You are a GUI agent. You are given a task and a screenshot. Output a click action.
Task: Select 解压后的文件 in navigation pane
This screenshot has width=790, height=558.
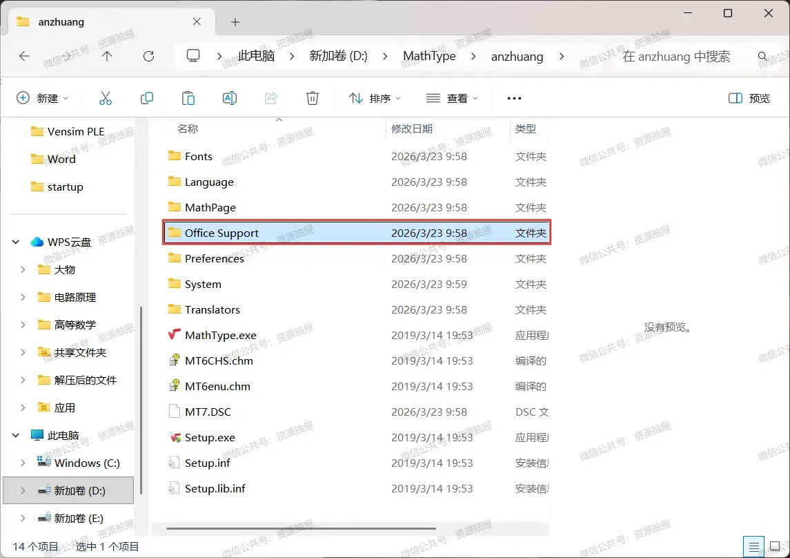77,380
